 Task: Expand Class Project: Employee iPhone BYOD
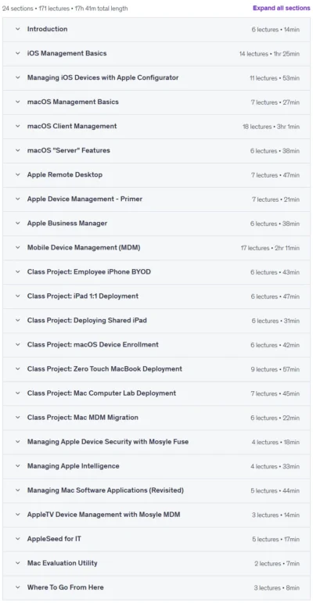tap(156, 271)
